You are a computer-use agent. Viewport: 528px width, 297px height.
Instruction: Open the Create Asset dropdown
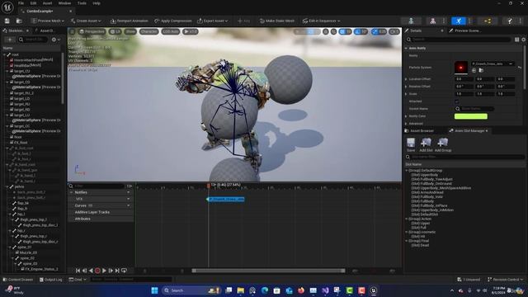pyautogui.click(x=86, y=21)
